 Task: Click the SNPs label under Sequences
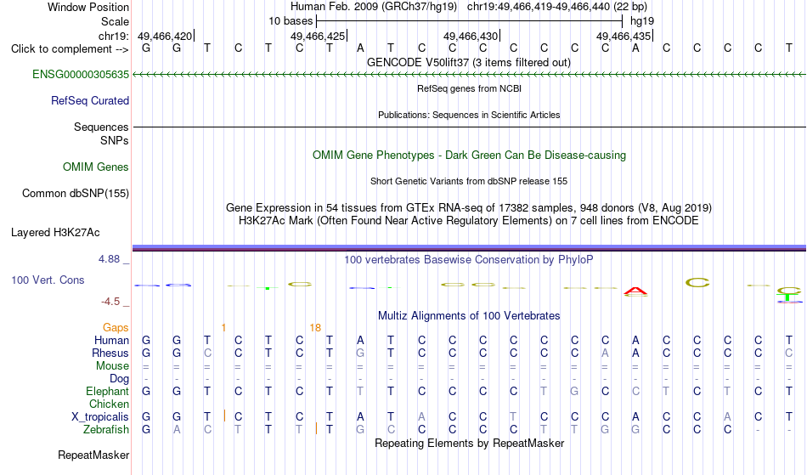115,140
